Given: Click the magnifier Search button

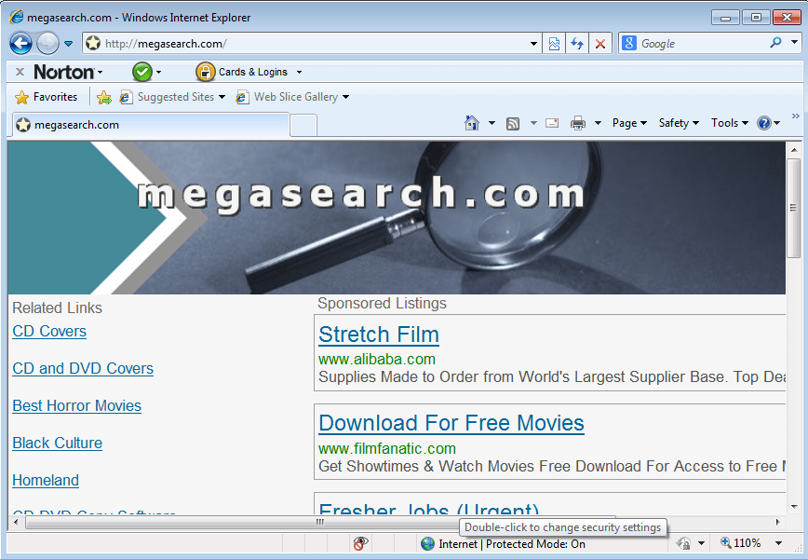Looking at the screenshot, I should click(775, 43).
